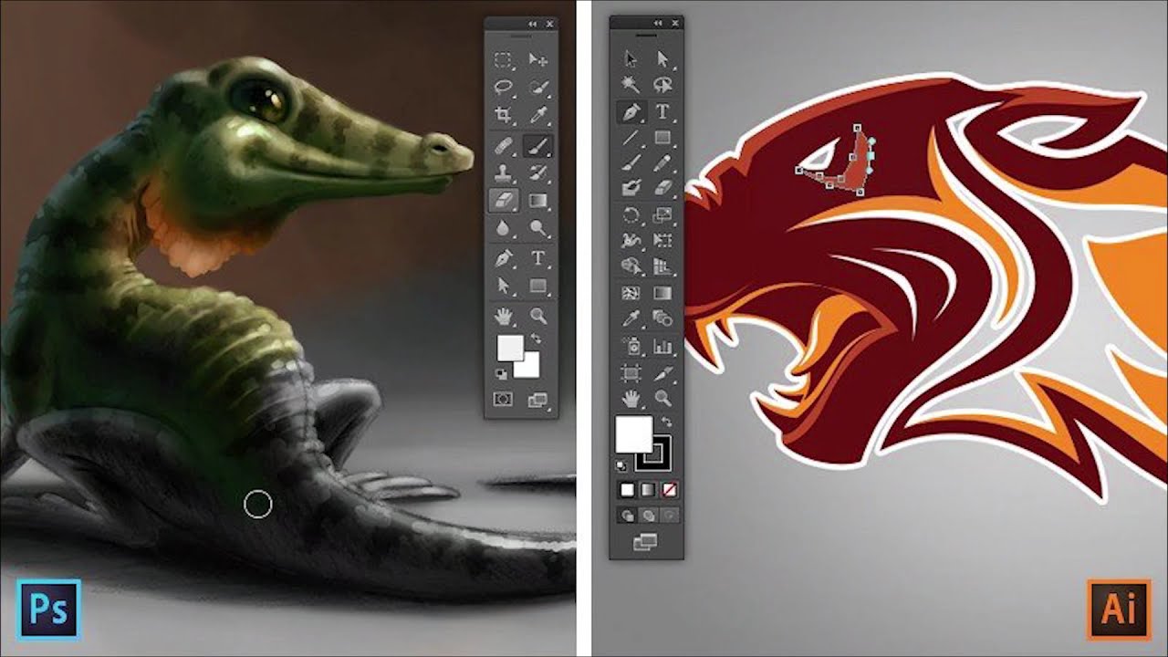Toggle Quick Mask mode in Photoshop
This screenshot has width=1168, height=657.
(503, 400)
